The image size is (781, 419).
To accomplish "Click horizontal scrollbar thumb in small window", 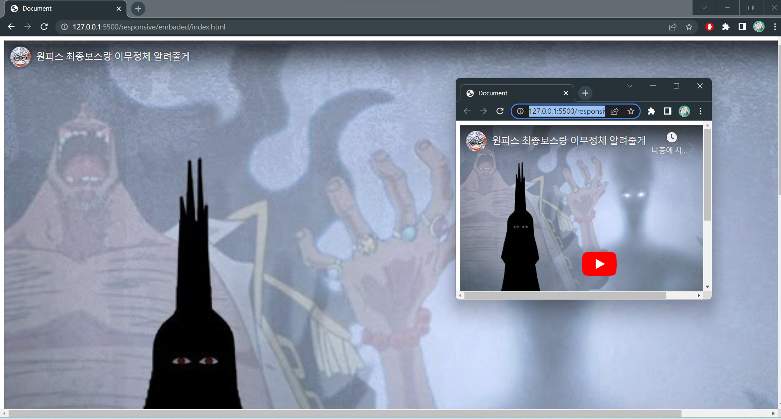I will point(565,295).
